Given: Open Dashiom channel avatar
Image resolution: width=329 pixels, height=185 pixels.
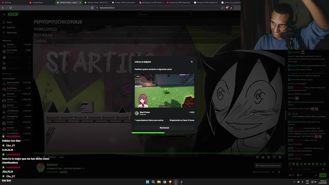Looking at the screenshot, I should click(x=40, y=167).
